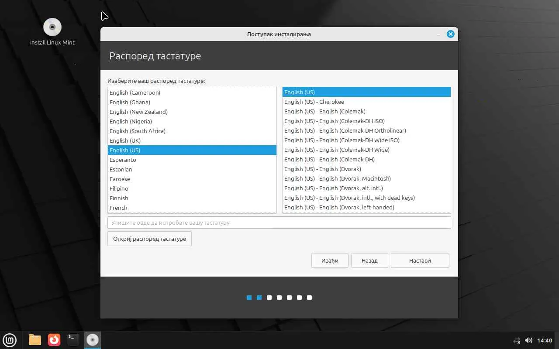Screen dimensions: 559x349
Task: Select the Dvorak, alt. intl. variant
Action: (x=366, y=188)
